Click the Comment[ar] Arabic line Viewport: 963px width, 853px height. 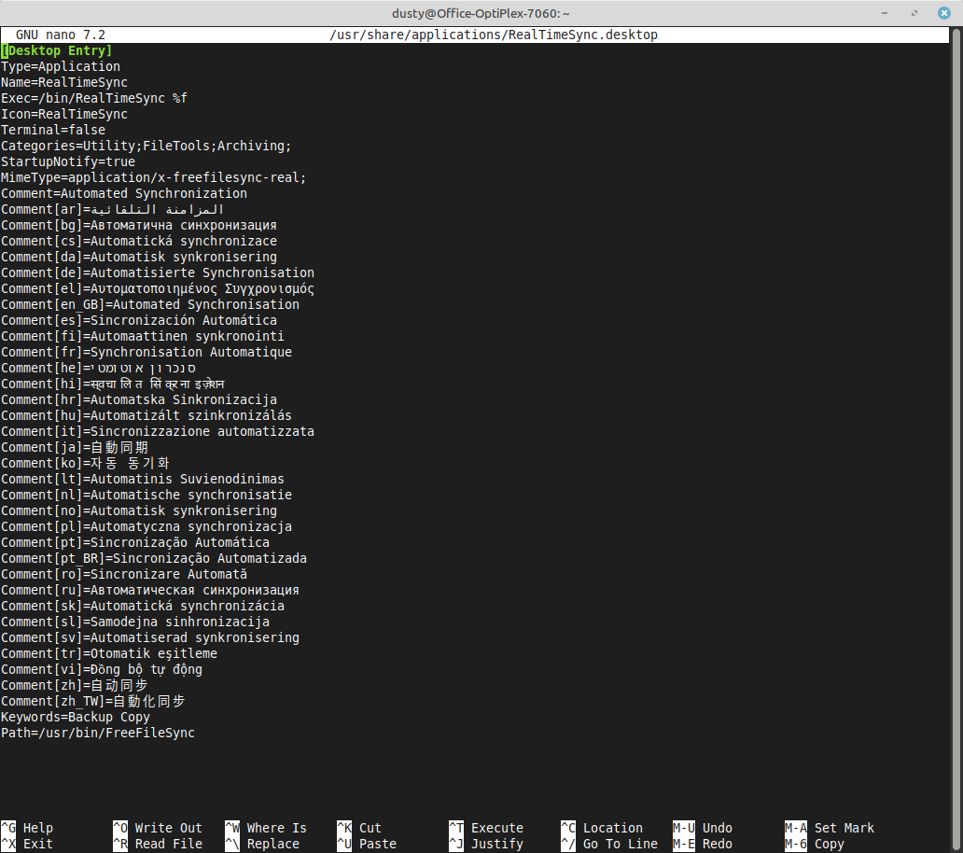click(112, 209)
